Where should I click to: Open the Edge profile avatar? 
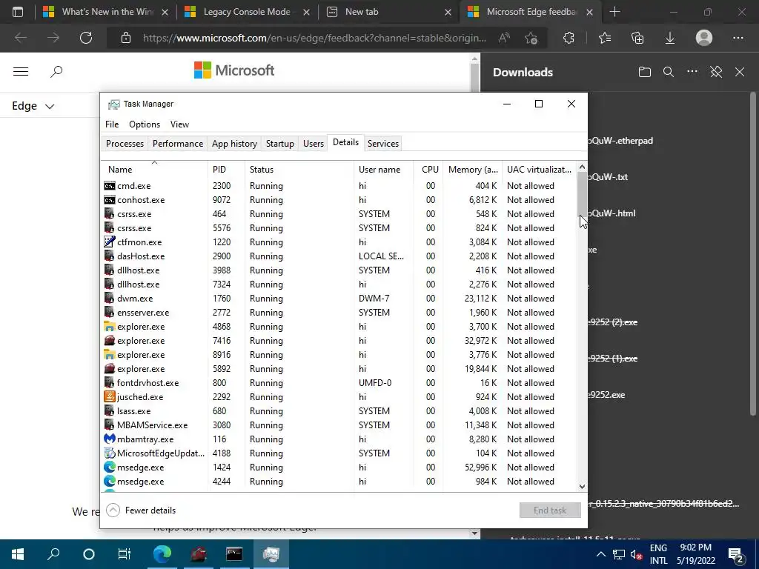click(704, 38)
